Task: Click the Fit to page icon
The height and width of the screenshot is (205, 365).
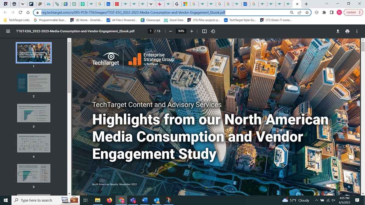Action: click(204, 31)
